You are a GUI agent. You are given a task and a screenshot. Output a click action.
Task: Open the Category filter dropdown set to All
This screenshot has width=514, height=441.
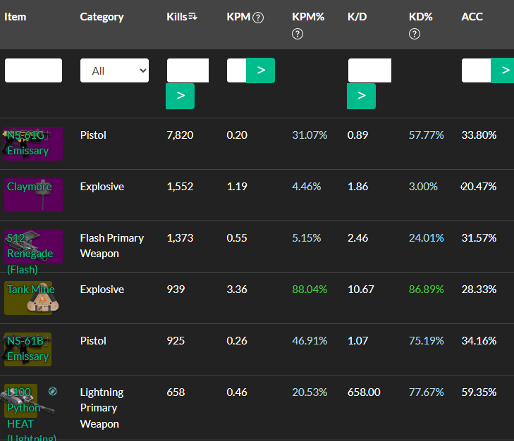tap(114, 70)
